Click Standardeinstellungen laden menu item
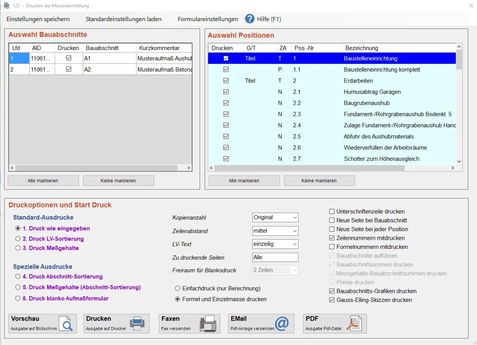This screenshot has height=345, width=477. 123,19
